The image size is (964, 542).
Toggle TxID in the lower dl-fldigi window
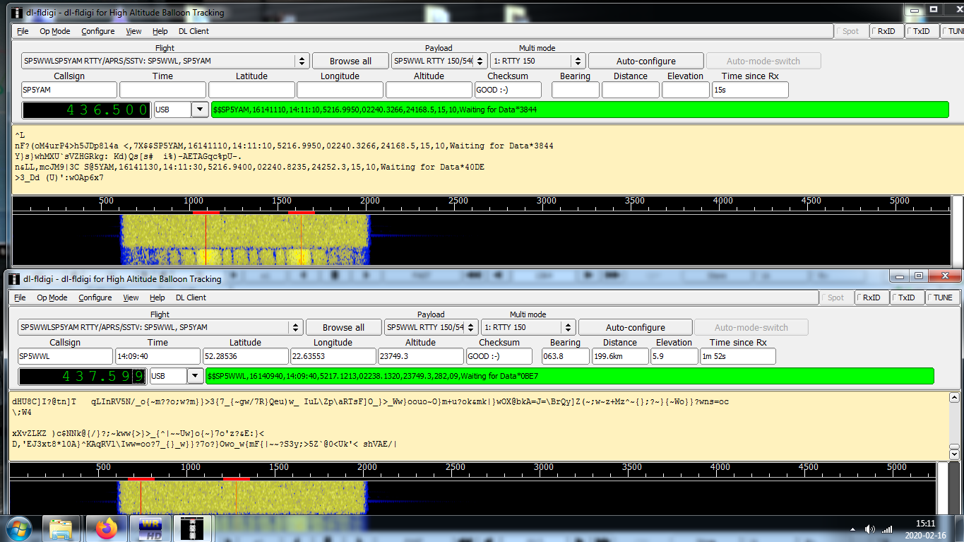(x=906, y=297)
